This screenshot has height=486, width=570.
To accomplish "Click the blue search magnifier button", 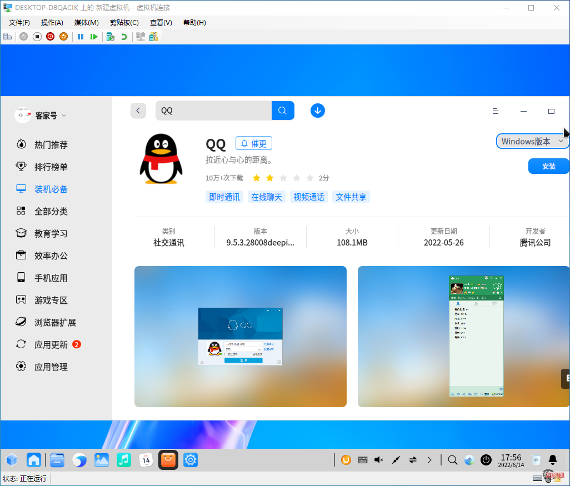I will pos(282,111).
